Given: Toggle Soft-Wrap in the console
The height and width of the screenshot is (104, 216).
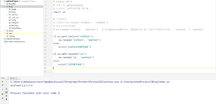Looking at the screenshot, I should [6, 89].
